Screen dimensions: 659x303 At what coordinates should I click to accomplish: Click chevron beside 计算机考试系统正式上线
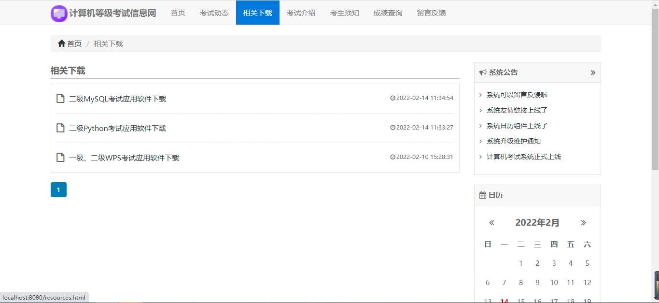pos(481,157)
